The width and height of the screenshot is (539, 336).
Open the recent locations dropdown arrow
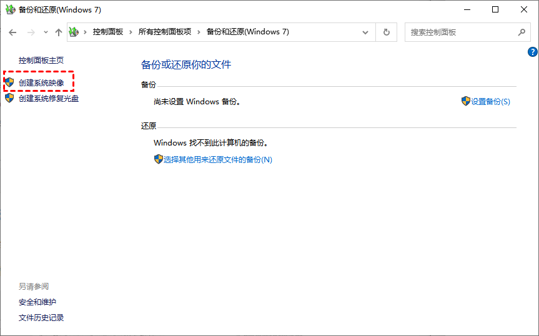click(x=46, y=32)
